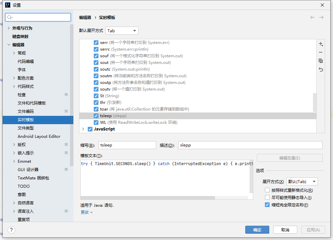
Task: Click the template list vertical scrollbar
Action: (315, 103)
